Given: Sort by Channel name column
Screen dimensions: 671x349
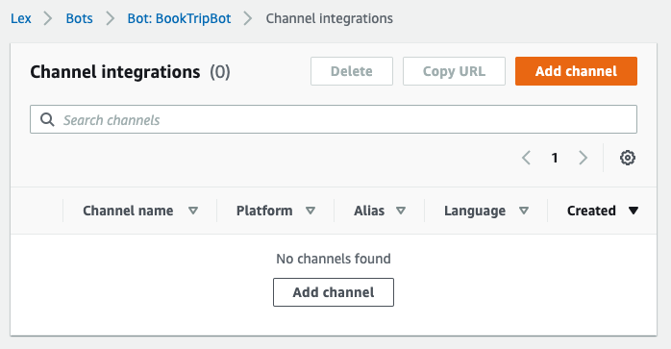Looking at the screenshot, I should [x=140, y=211].
